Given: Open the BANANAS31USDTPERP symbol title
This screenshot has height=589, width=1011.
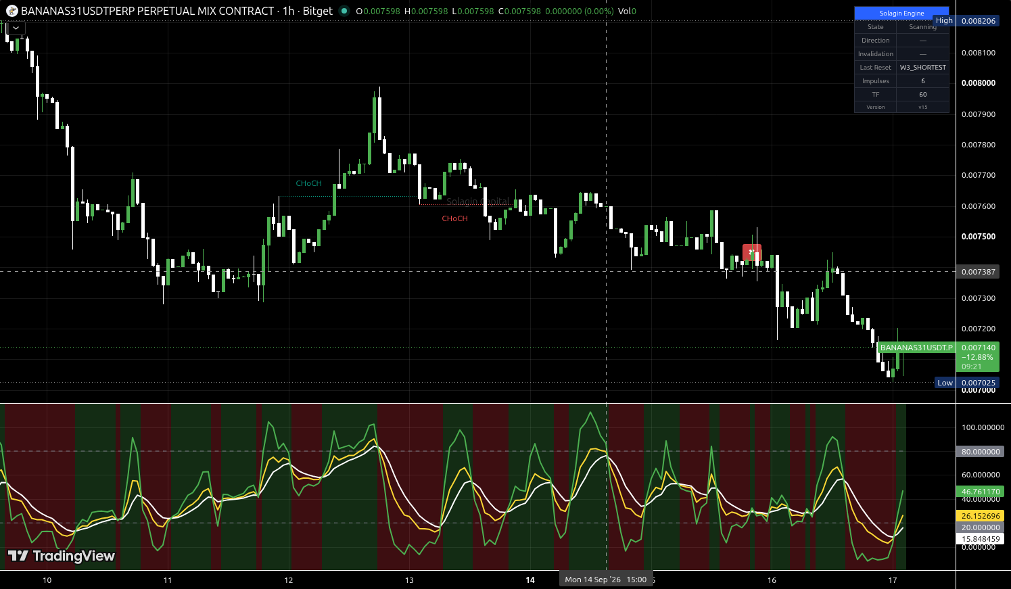Looking at the screenshot, I should tap(147, 11).
